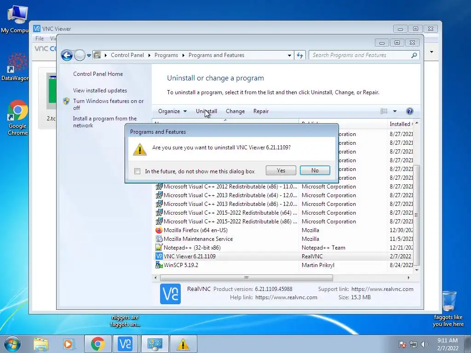471x353 pixels.
Task: Select Mozilla Maintenance Service entry
Action: tap(283, 239)
